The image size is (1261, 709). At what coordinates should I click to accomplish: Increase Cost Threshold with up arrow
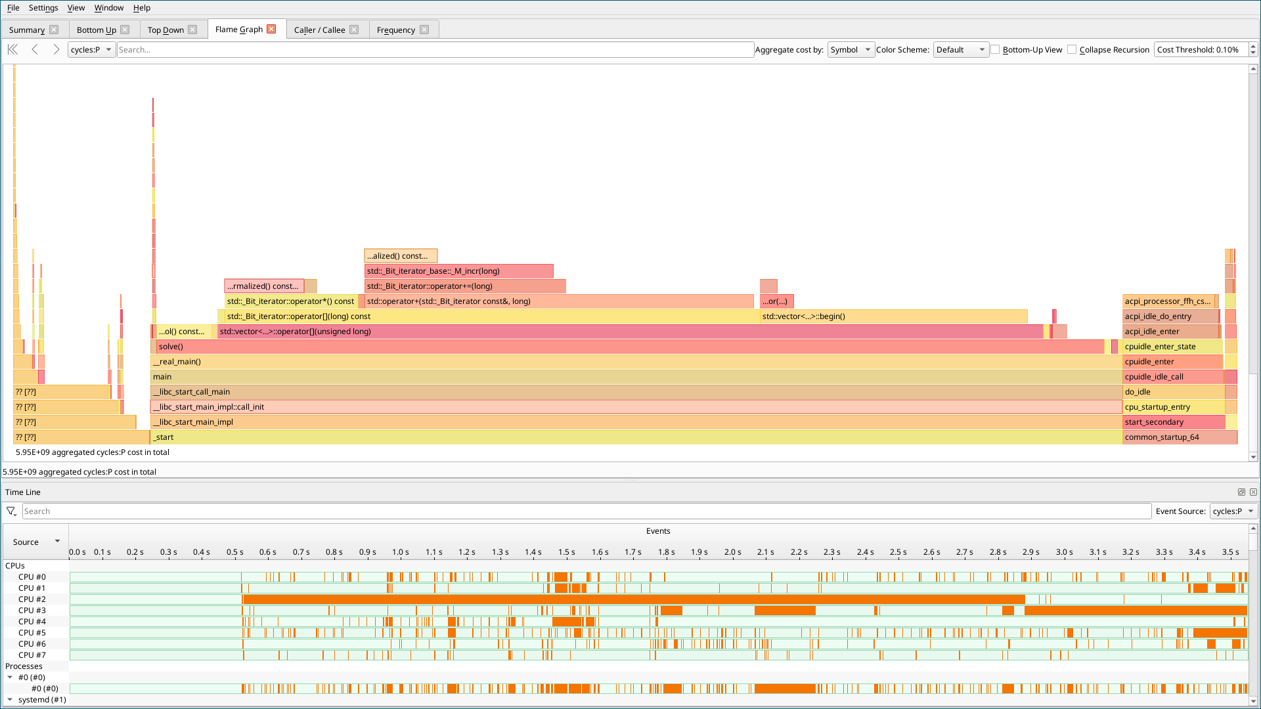[1252, 47]
